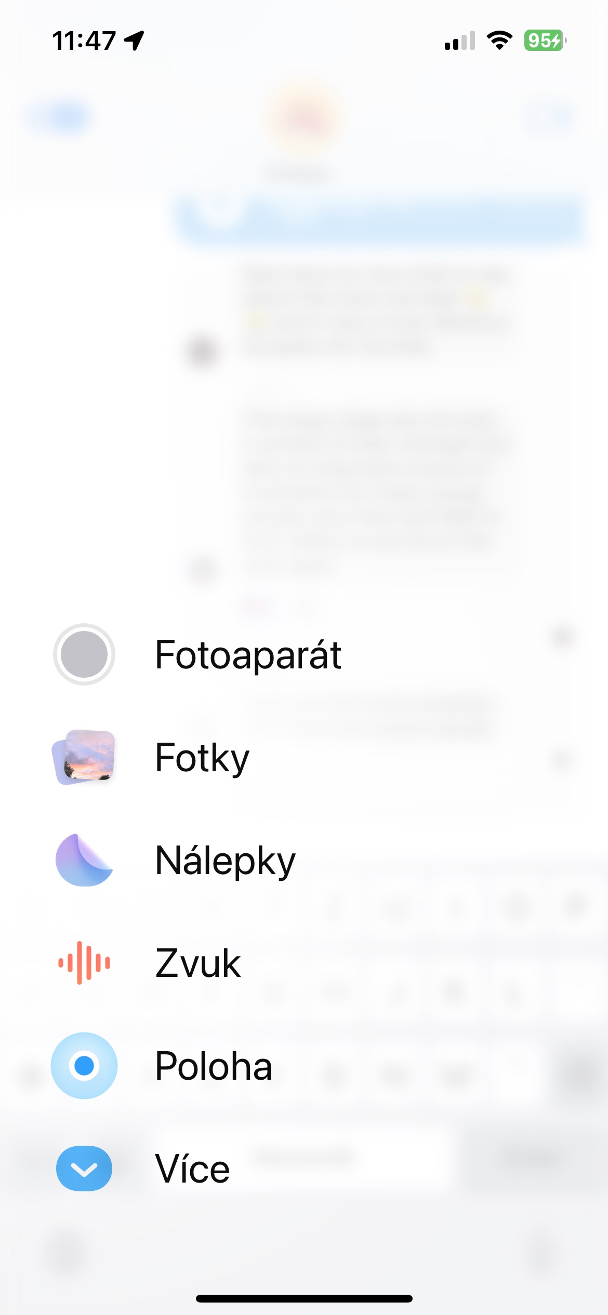The height and width of the screenshot is (1315, 608).
Task: Tap the Zvuk text label
Action: (198, 963)
